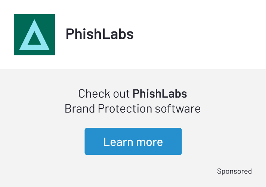Click the gray space above 'Check out' text

133,78
